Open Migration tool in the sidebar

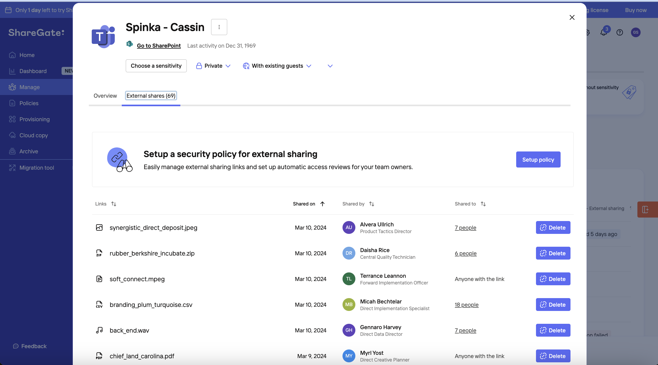[x=36, y=168]
